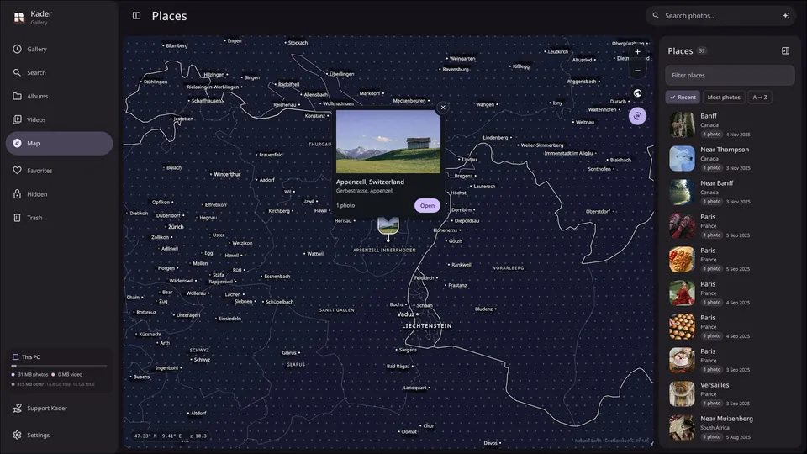
Task: Go to Albums in the sidebar
Action: pos(59,96)
